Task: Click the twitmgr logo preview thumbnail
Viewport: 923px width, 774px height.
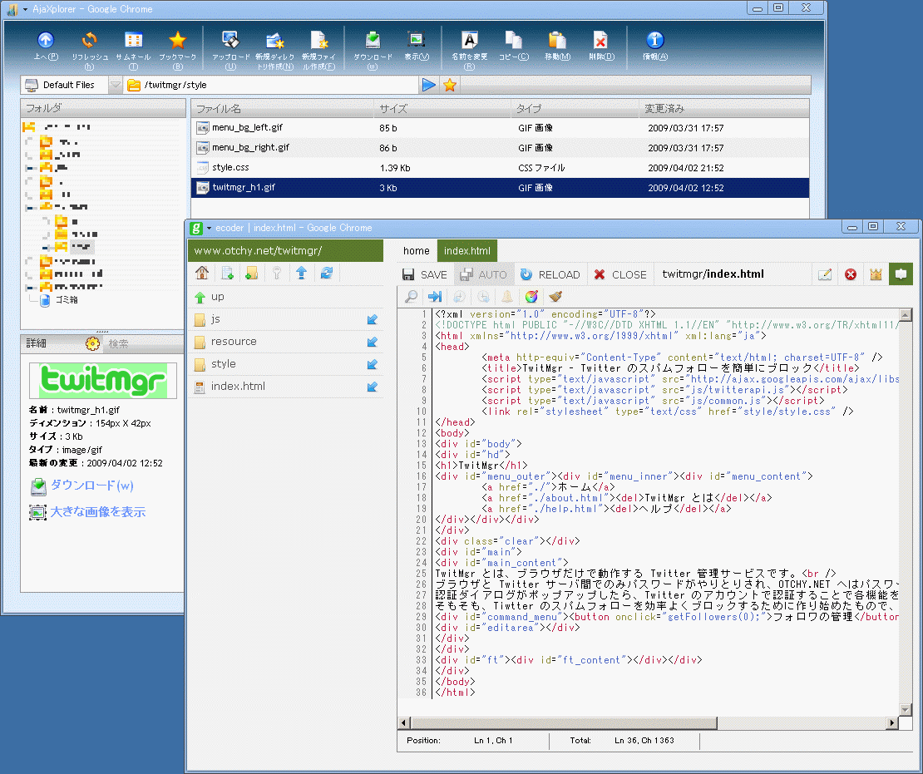Action: pos(103,380)
